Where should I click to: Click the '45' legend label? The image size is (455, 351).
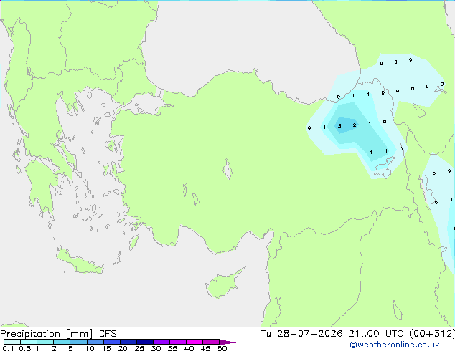tap(205, 348)
